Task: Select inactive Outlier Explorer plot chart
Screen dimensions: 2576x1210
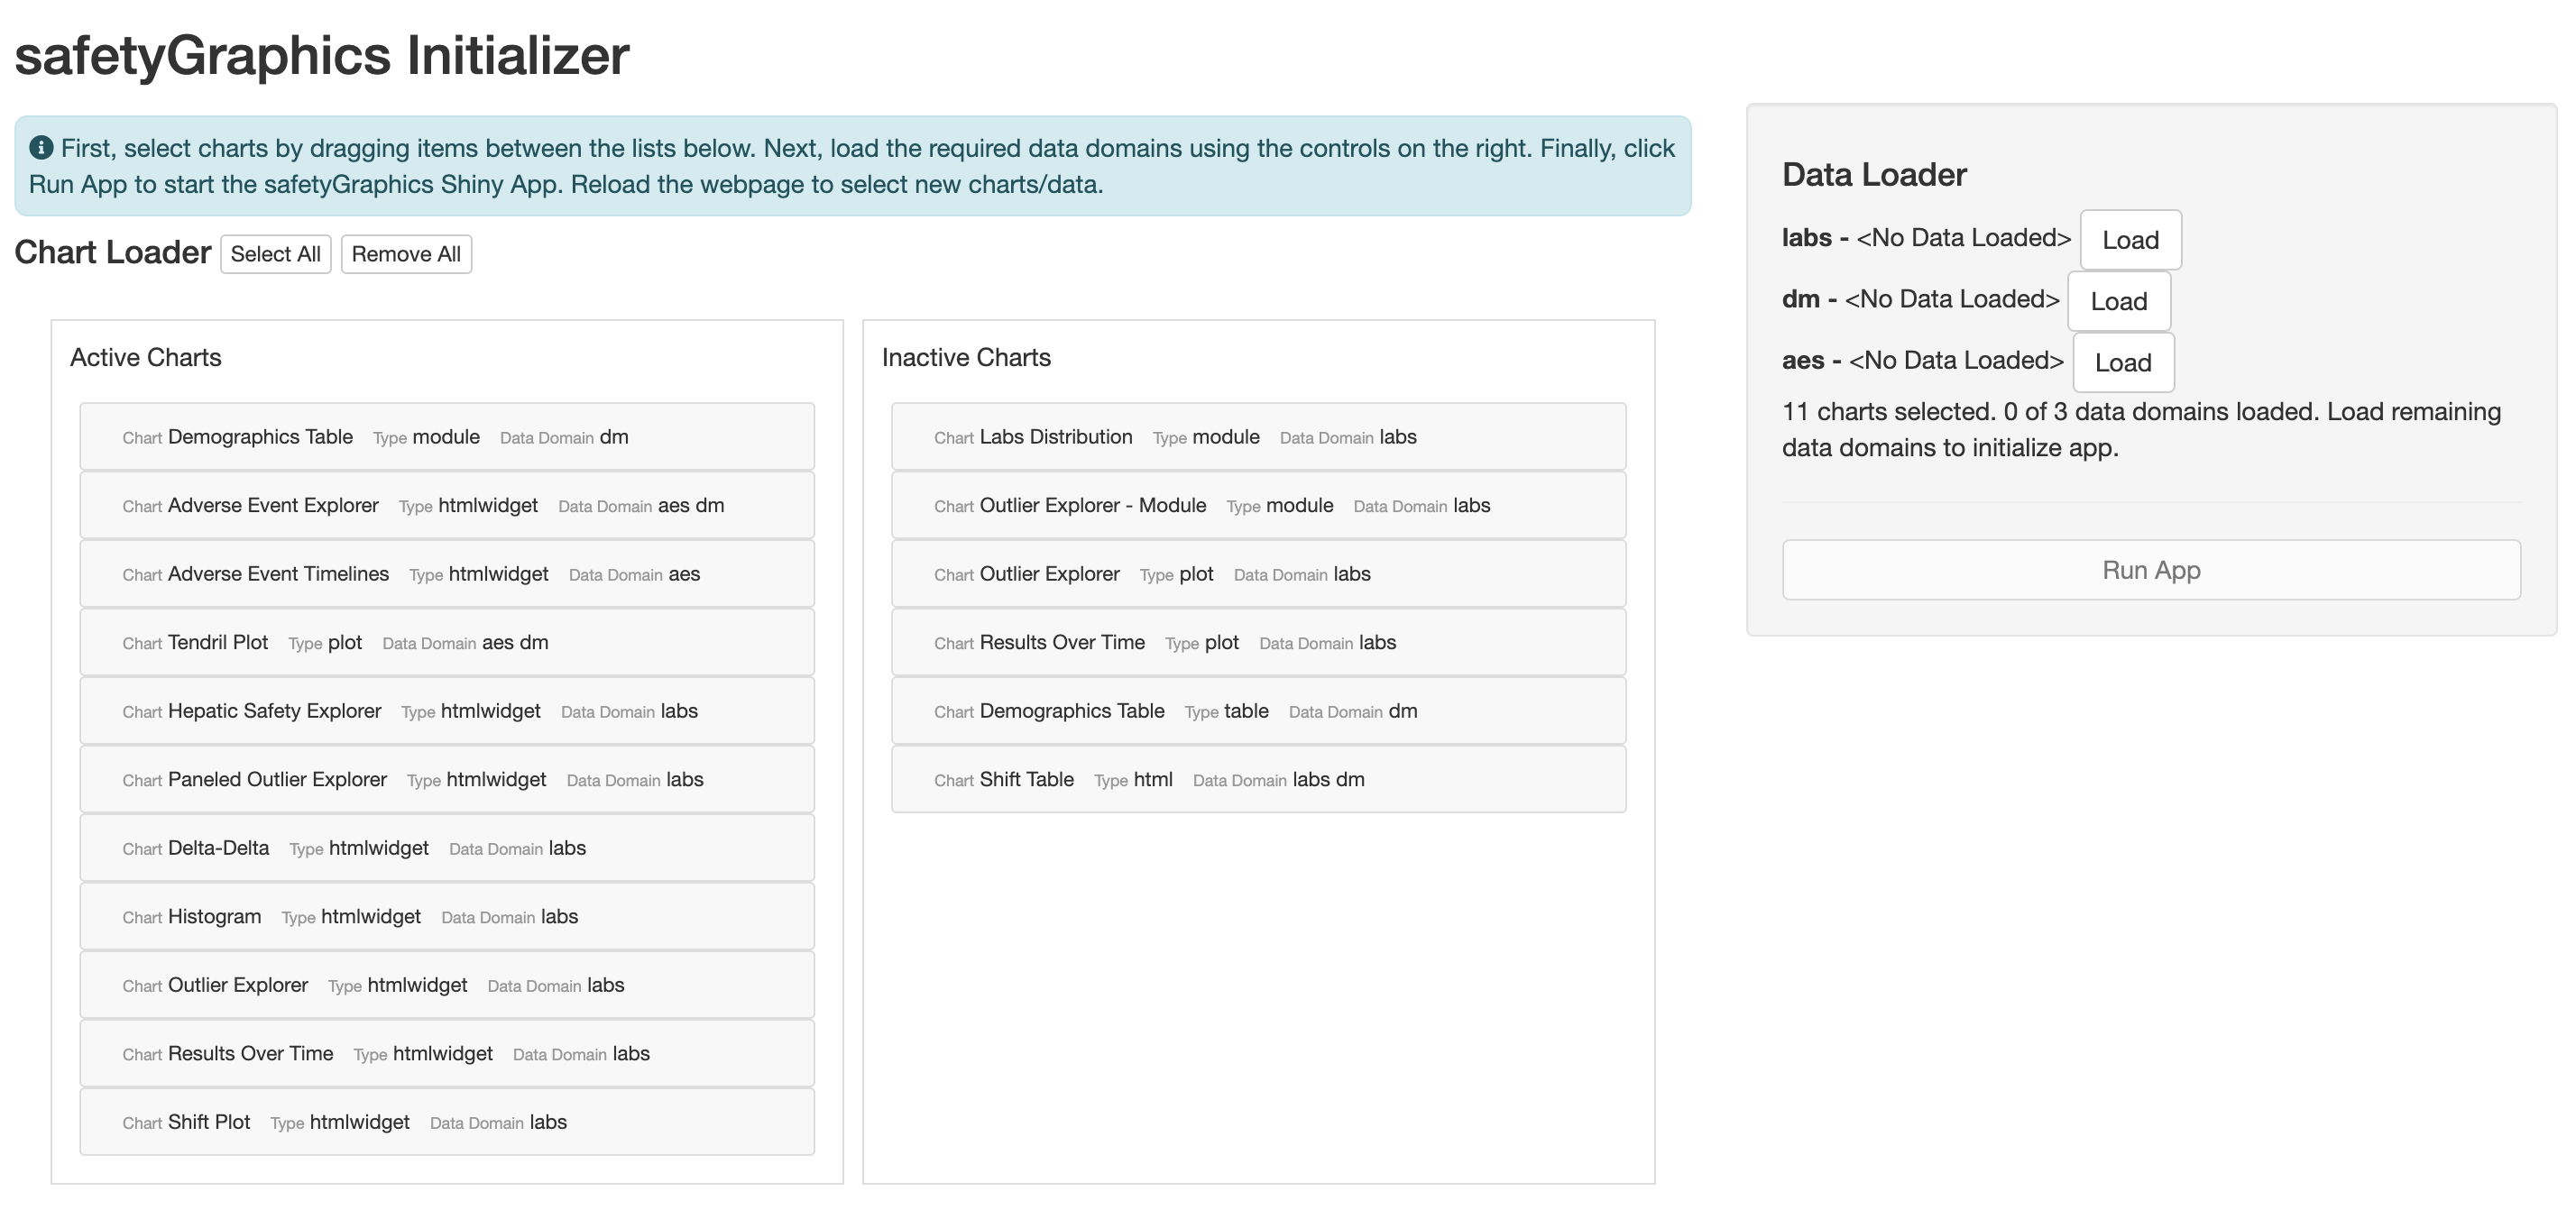Action: [1259, 574]
